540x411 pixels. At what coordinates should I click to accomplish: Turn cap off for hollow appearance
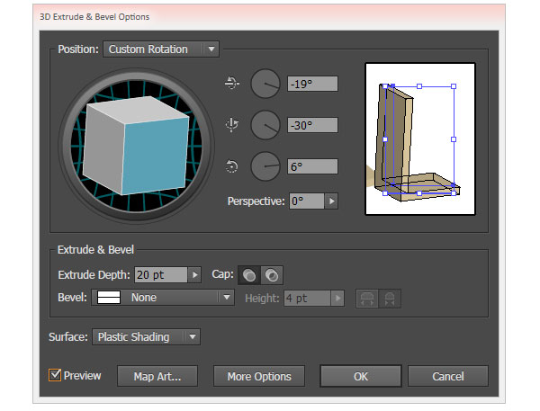click(x=272, y=275)
